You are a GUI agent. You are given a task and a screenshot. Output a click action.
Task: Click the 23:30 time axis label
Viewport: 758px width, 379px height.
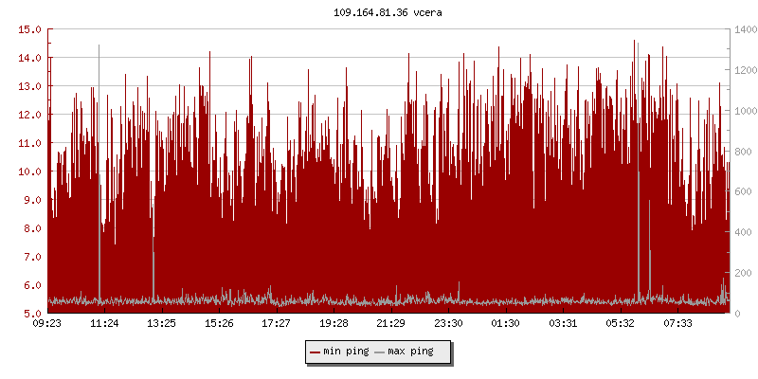click(x=448, y=324)
